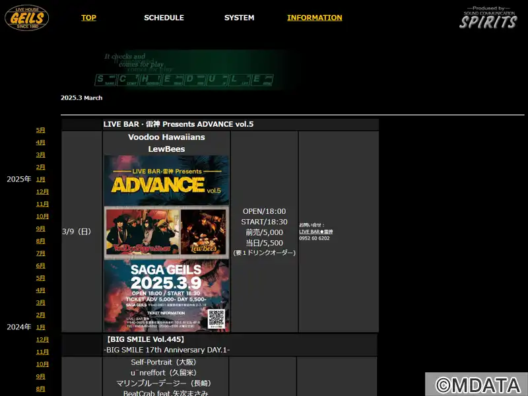Open the 2024 12月 schedule link

(x=42, y=191)
